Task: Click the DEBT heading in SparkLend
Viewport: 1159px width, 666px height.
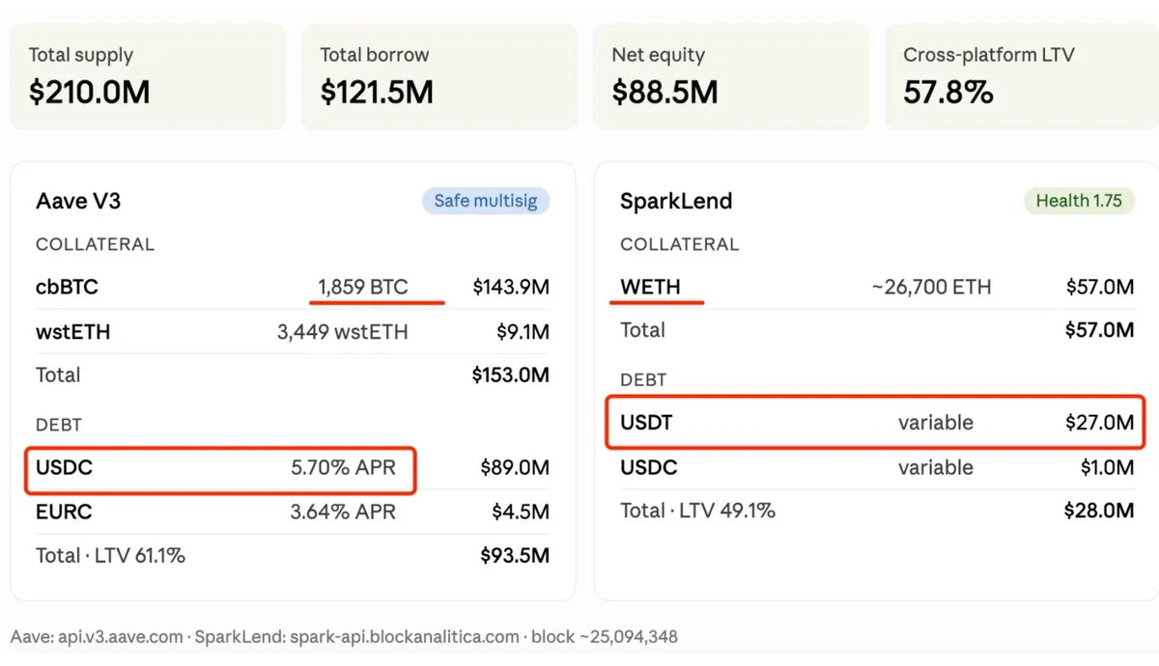Action: click(x=643, y=379)
